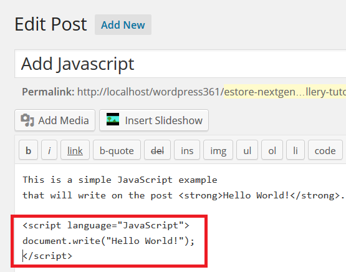Apply bold with the b button

pos(28,151)
